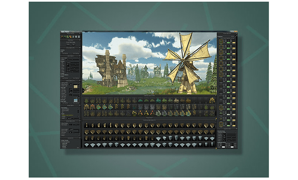Choose first grey stone block in third asset row
The width and height of the screenshot is (298, 180).
point(158,139)
